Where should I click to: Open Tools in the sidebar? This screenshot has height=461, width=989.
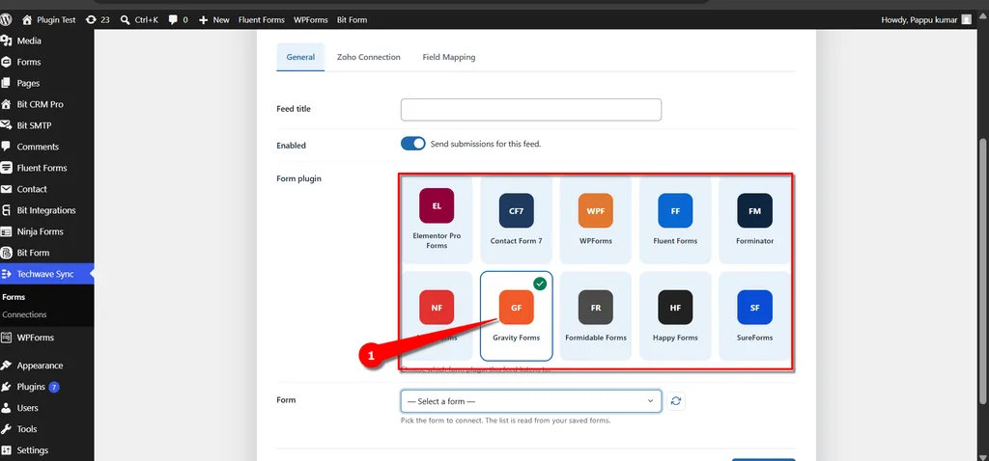pyautogui.click(x=46, y=429)
